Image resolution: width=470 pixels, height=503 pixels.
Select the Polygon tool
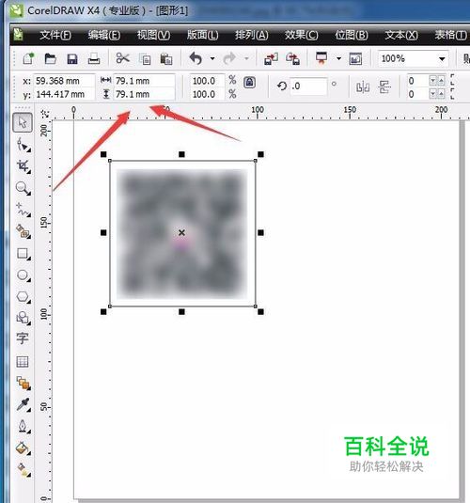tap(23, 297)
